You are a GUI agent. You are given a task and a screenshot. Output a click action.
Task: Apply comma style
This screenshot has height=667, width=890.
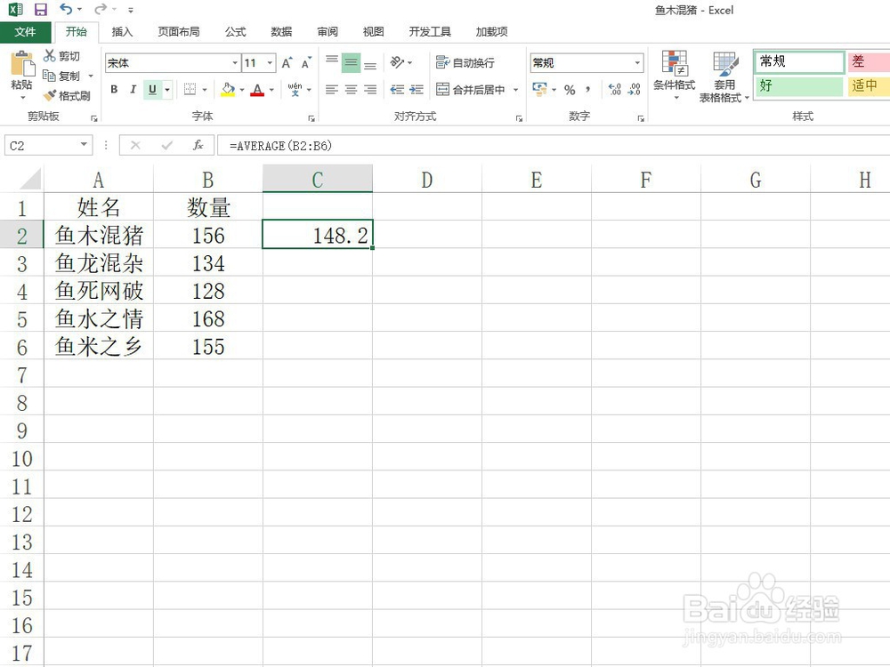588,89
